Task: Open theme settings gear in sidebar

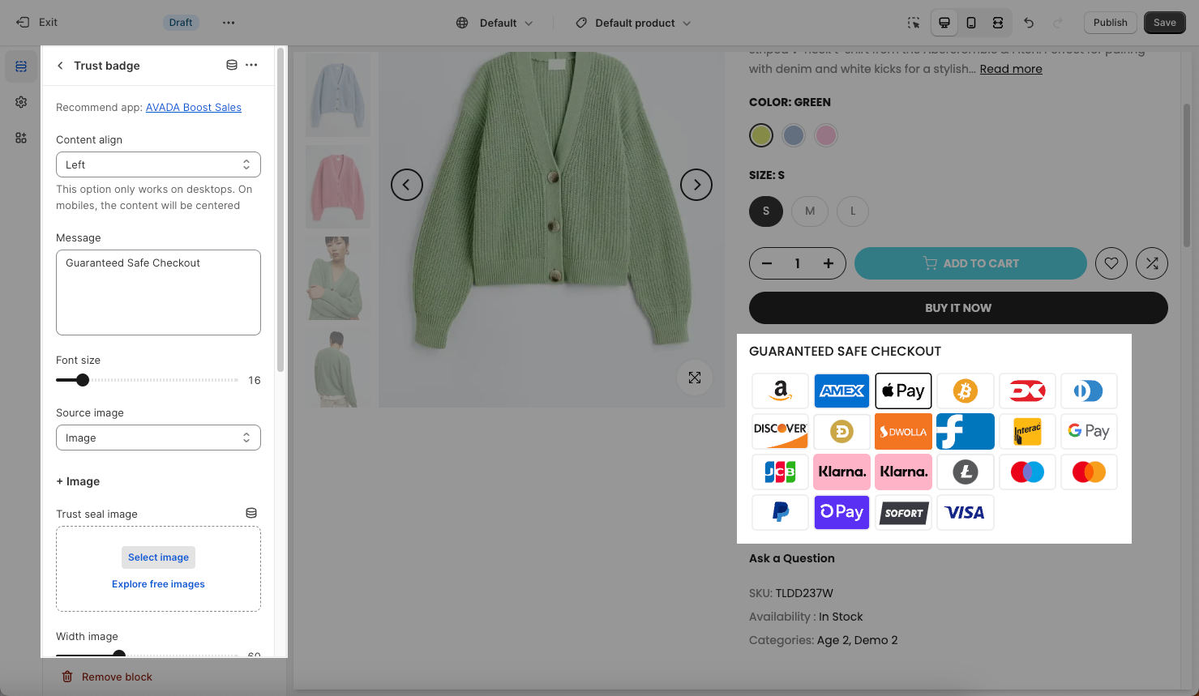Action: [x=21, y=102]
